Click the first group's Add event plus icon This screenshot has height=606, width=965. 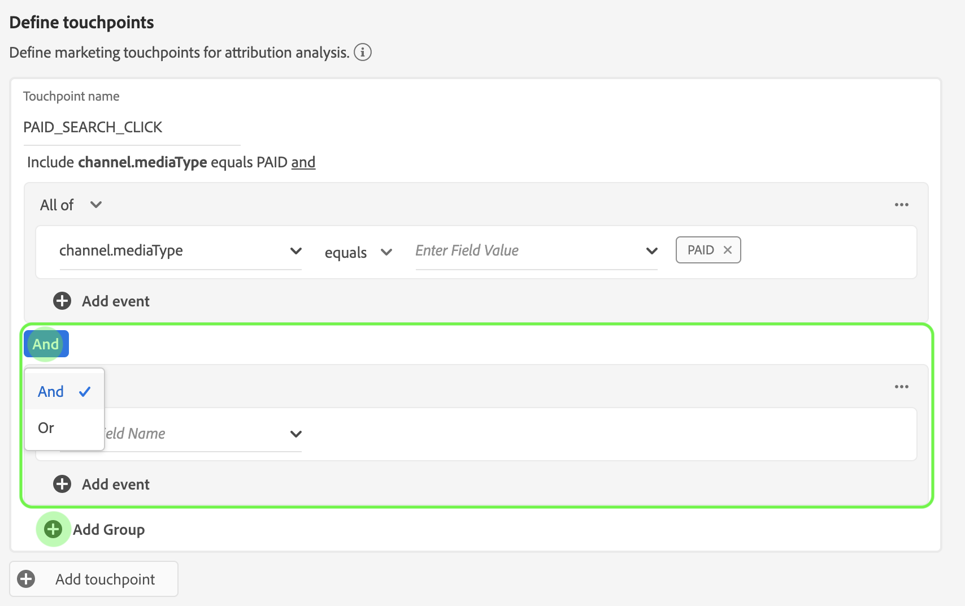point(62,301)
